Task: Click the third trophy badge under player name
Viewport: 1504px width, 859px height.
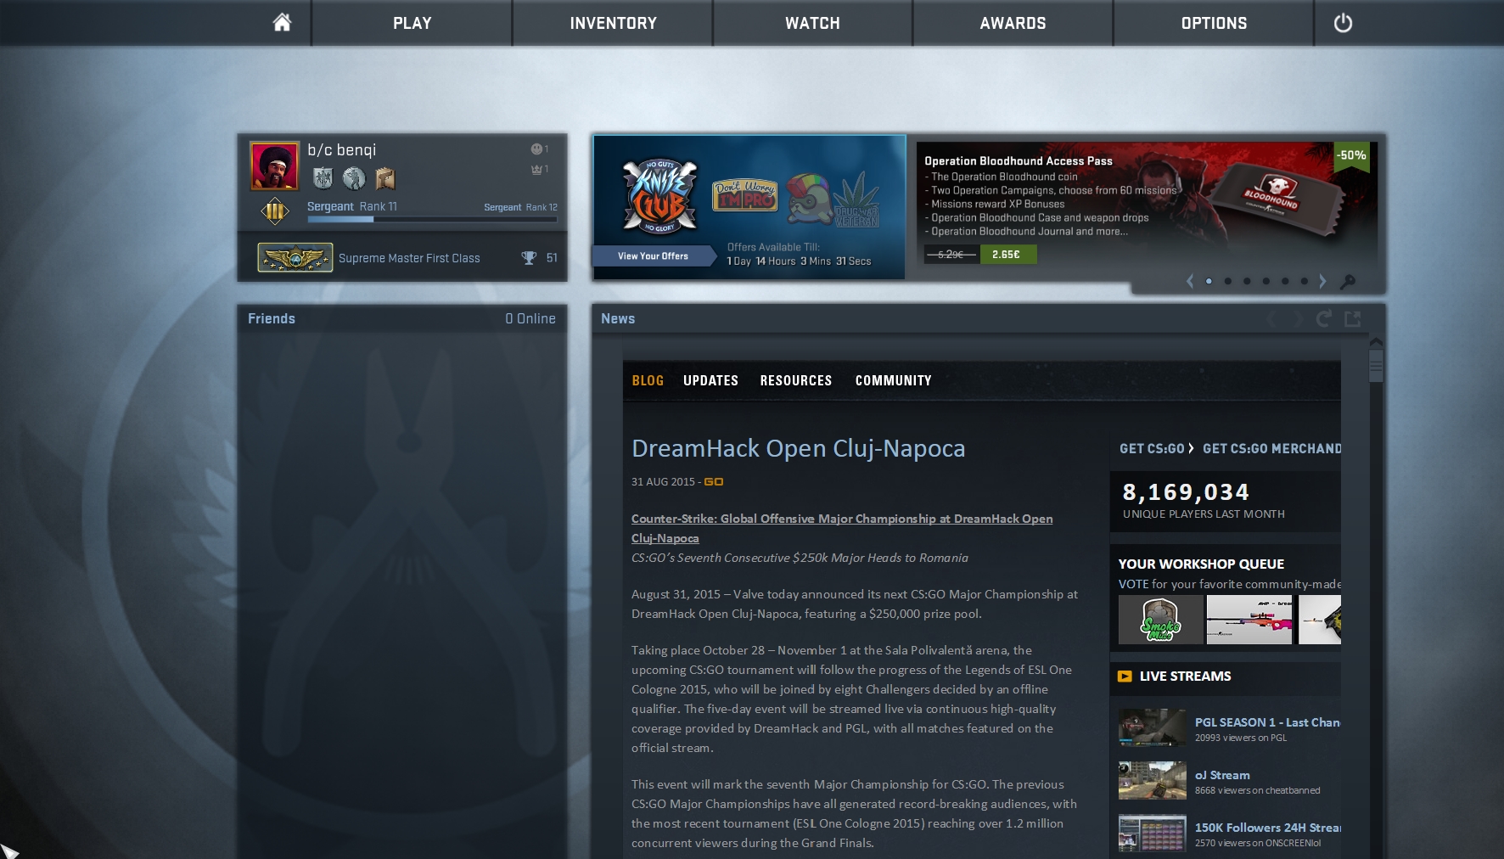Action: 385,178
